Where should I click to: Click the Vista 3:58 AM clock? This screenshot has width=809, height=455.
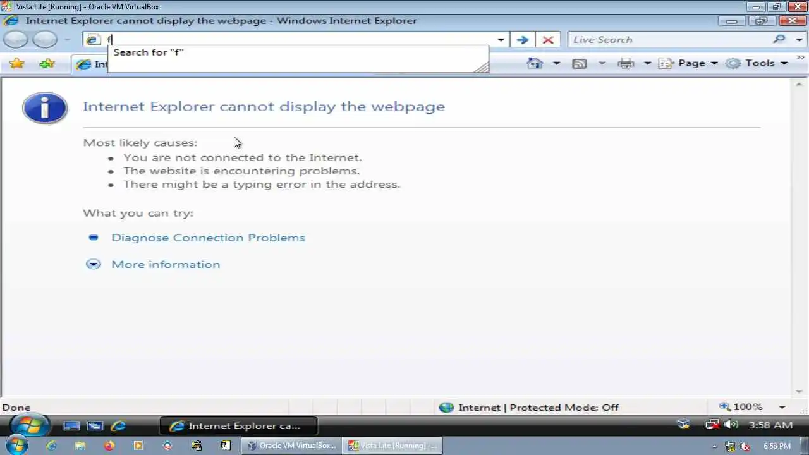point(770,425)
